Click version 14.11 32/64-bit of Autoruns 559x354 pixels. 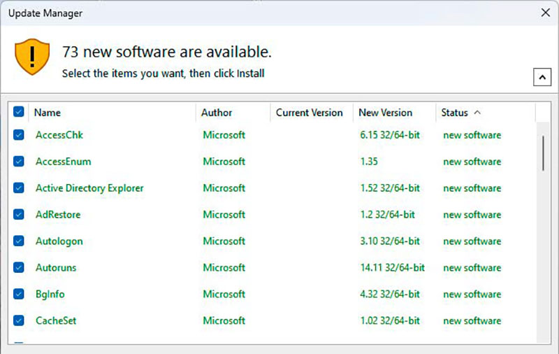[393, 267]
